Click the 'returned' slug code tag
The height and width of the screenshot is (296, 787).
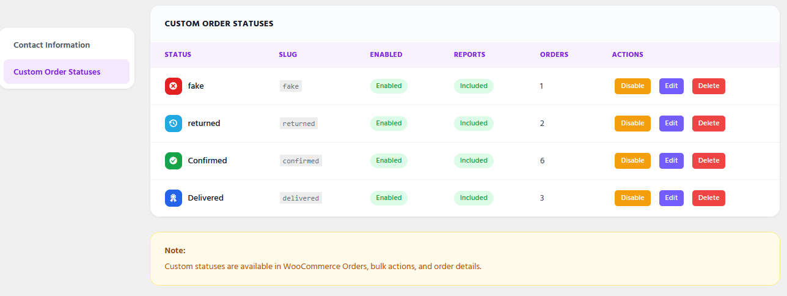tap(299, 124)
